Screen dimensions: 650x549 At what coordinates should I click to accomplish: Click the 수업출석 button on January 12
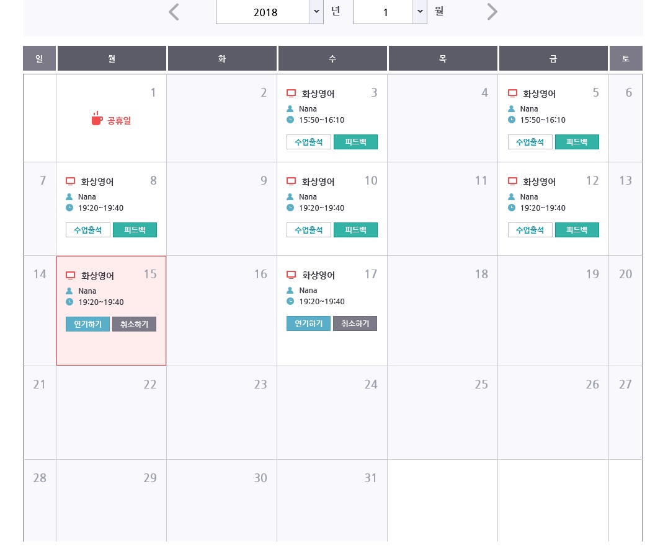click(530, 230)
